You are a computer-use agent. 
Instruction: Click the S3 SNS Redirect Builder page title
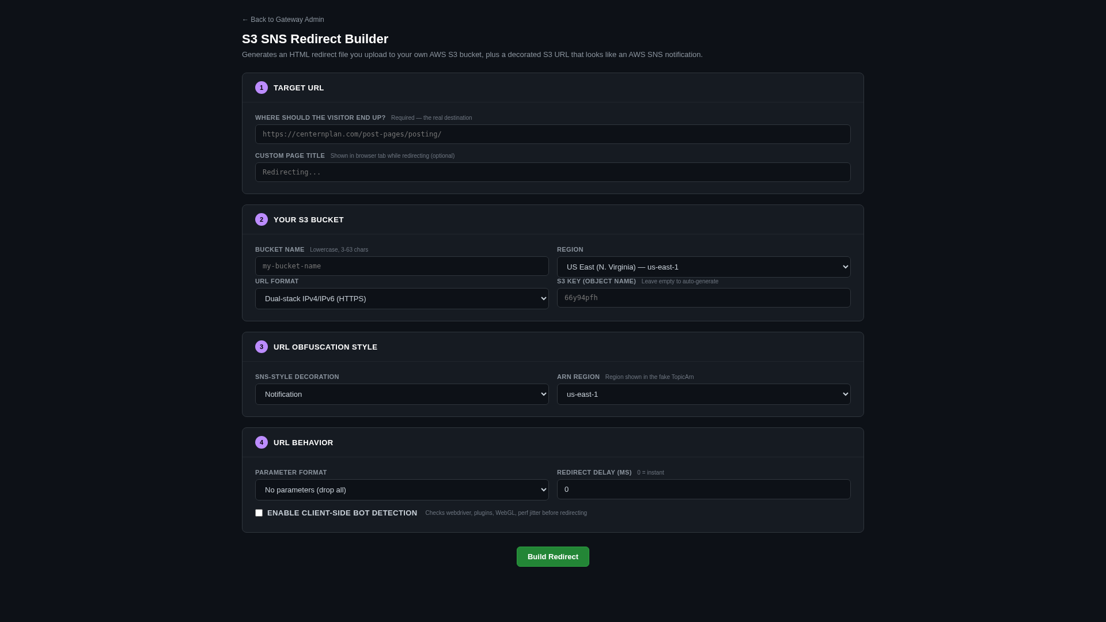pos(315,39)
